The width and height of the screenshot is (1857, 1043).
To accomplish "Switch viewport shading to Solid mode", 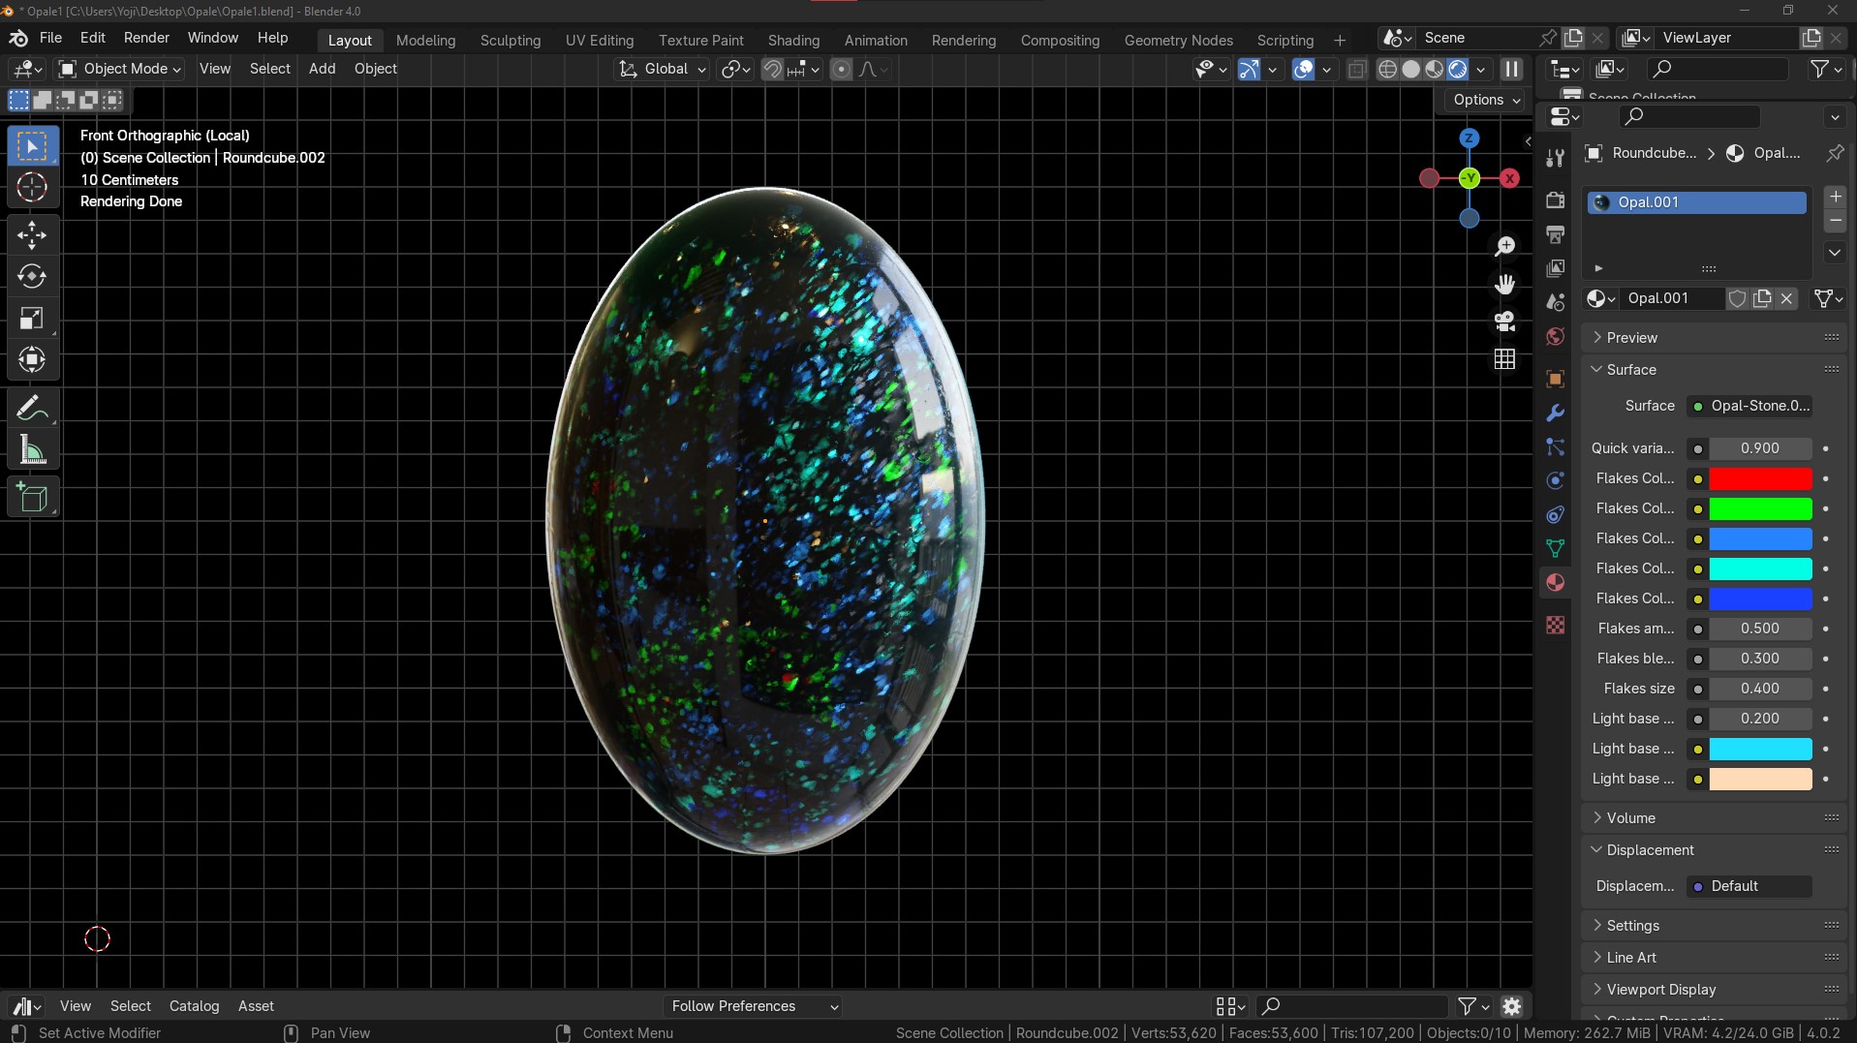I will click(1411, 69).
